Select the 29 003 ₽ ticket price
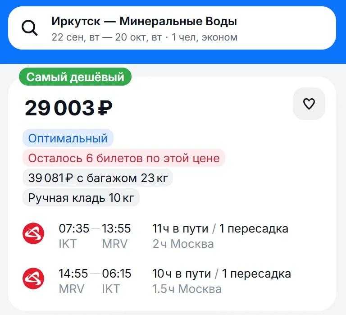 tap(68, 108)
